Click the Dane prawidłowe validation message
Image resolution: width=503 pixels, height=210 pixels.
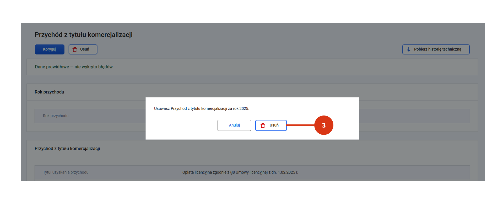point(74,67)
